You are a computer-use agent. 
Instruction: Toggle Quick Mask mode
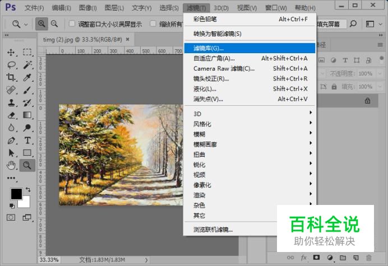pos(11,217)
